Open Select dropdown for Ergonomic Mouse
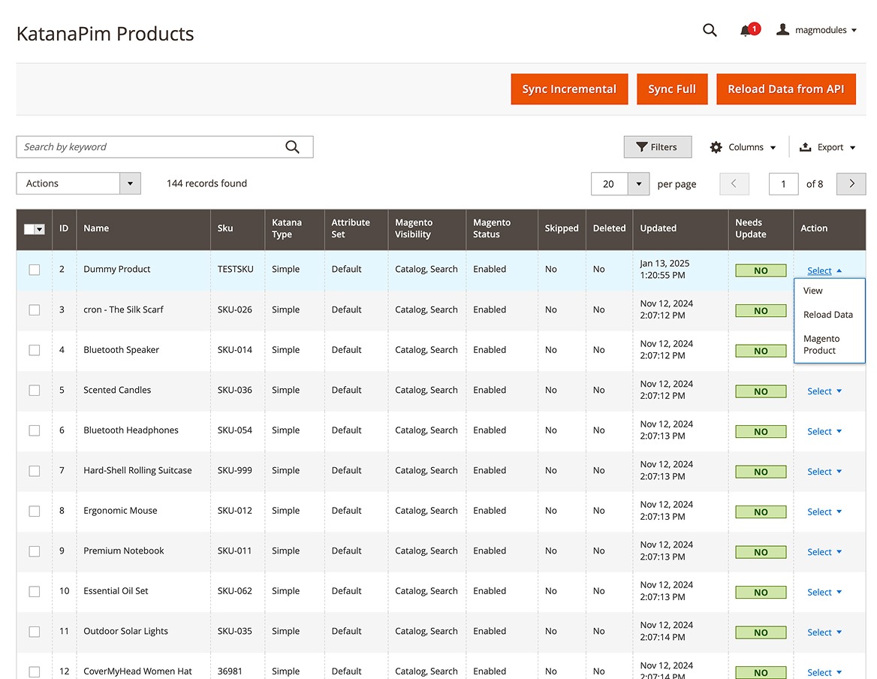 click(x=824, y=512)
